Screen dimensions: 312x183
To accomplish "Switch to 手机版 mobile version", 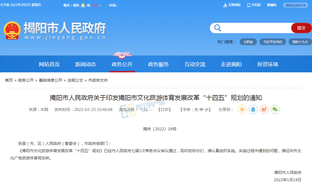I will pos(254,5).
